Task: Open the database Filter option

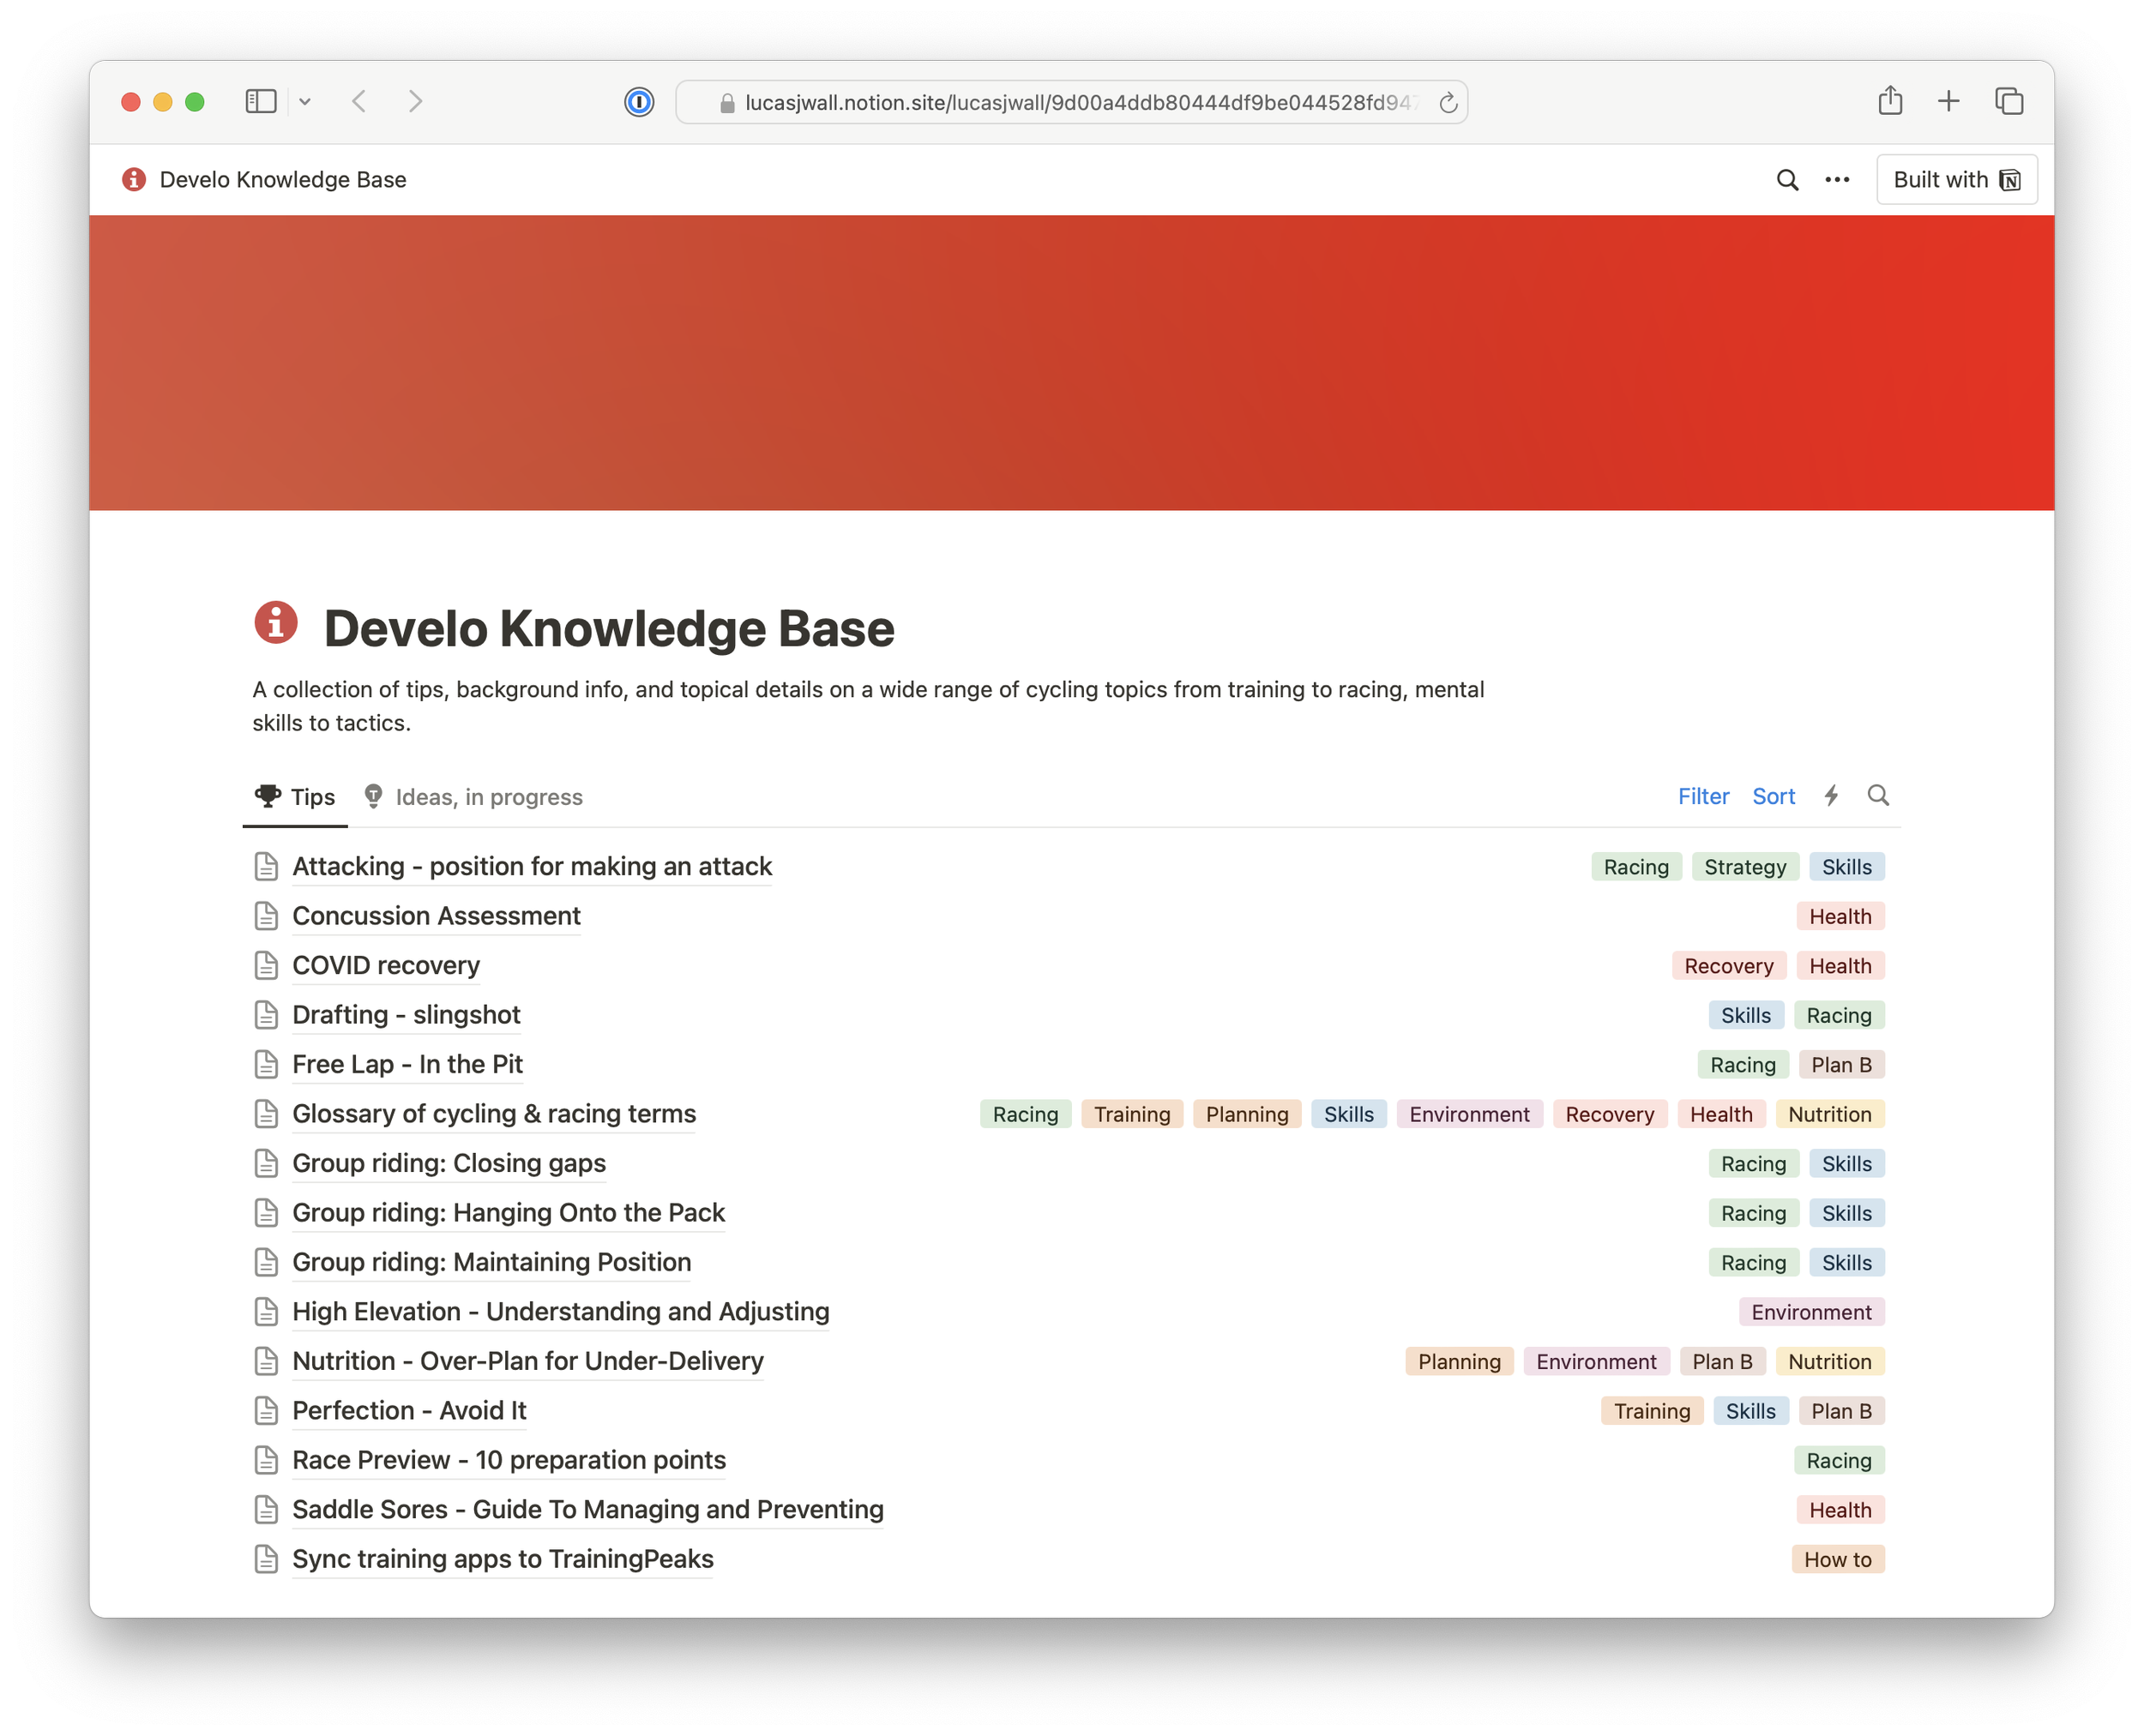Action: 1704,797
